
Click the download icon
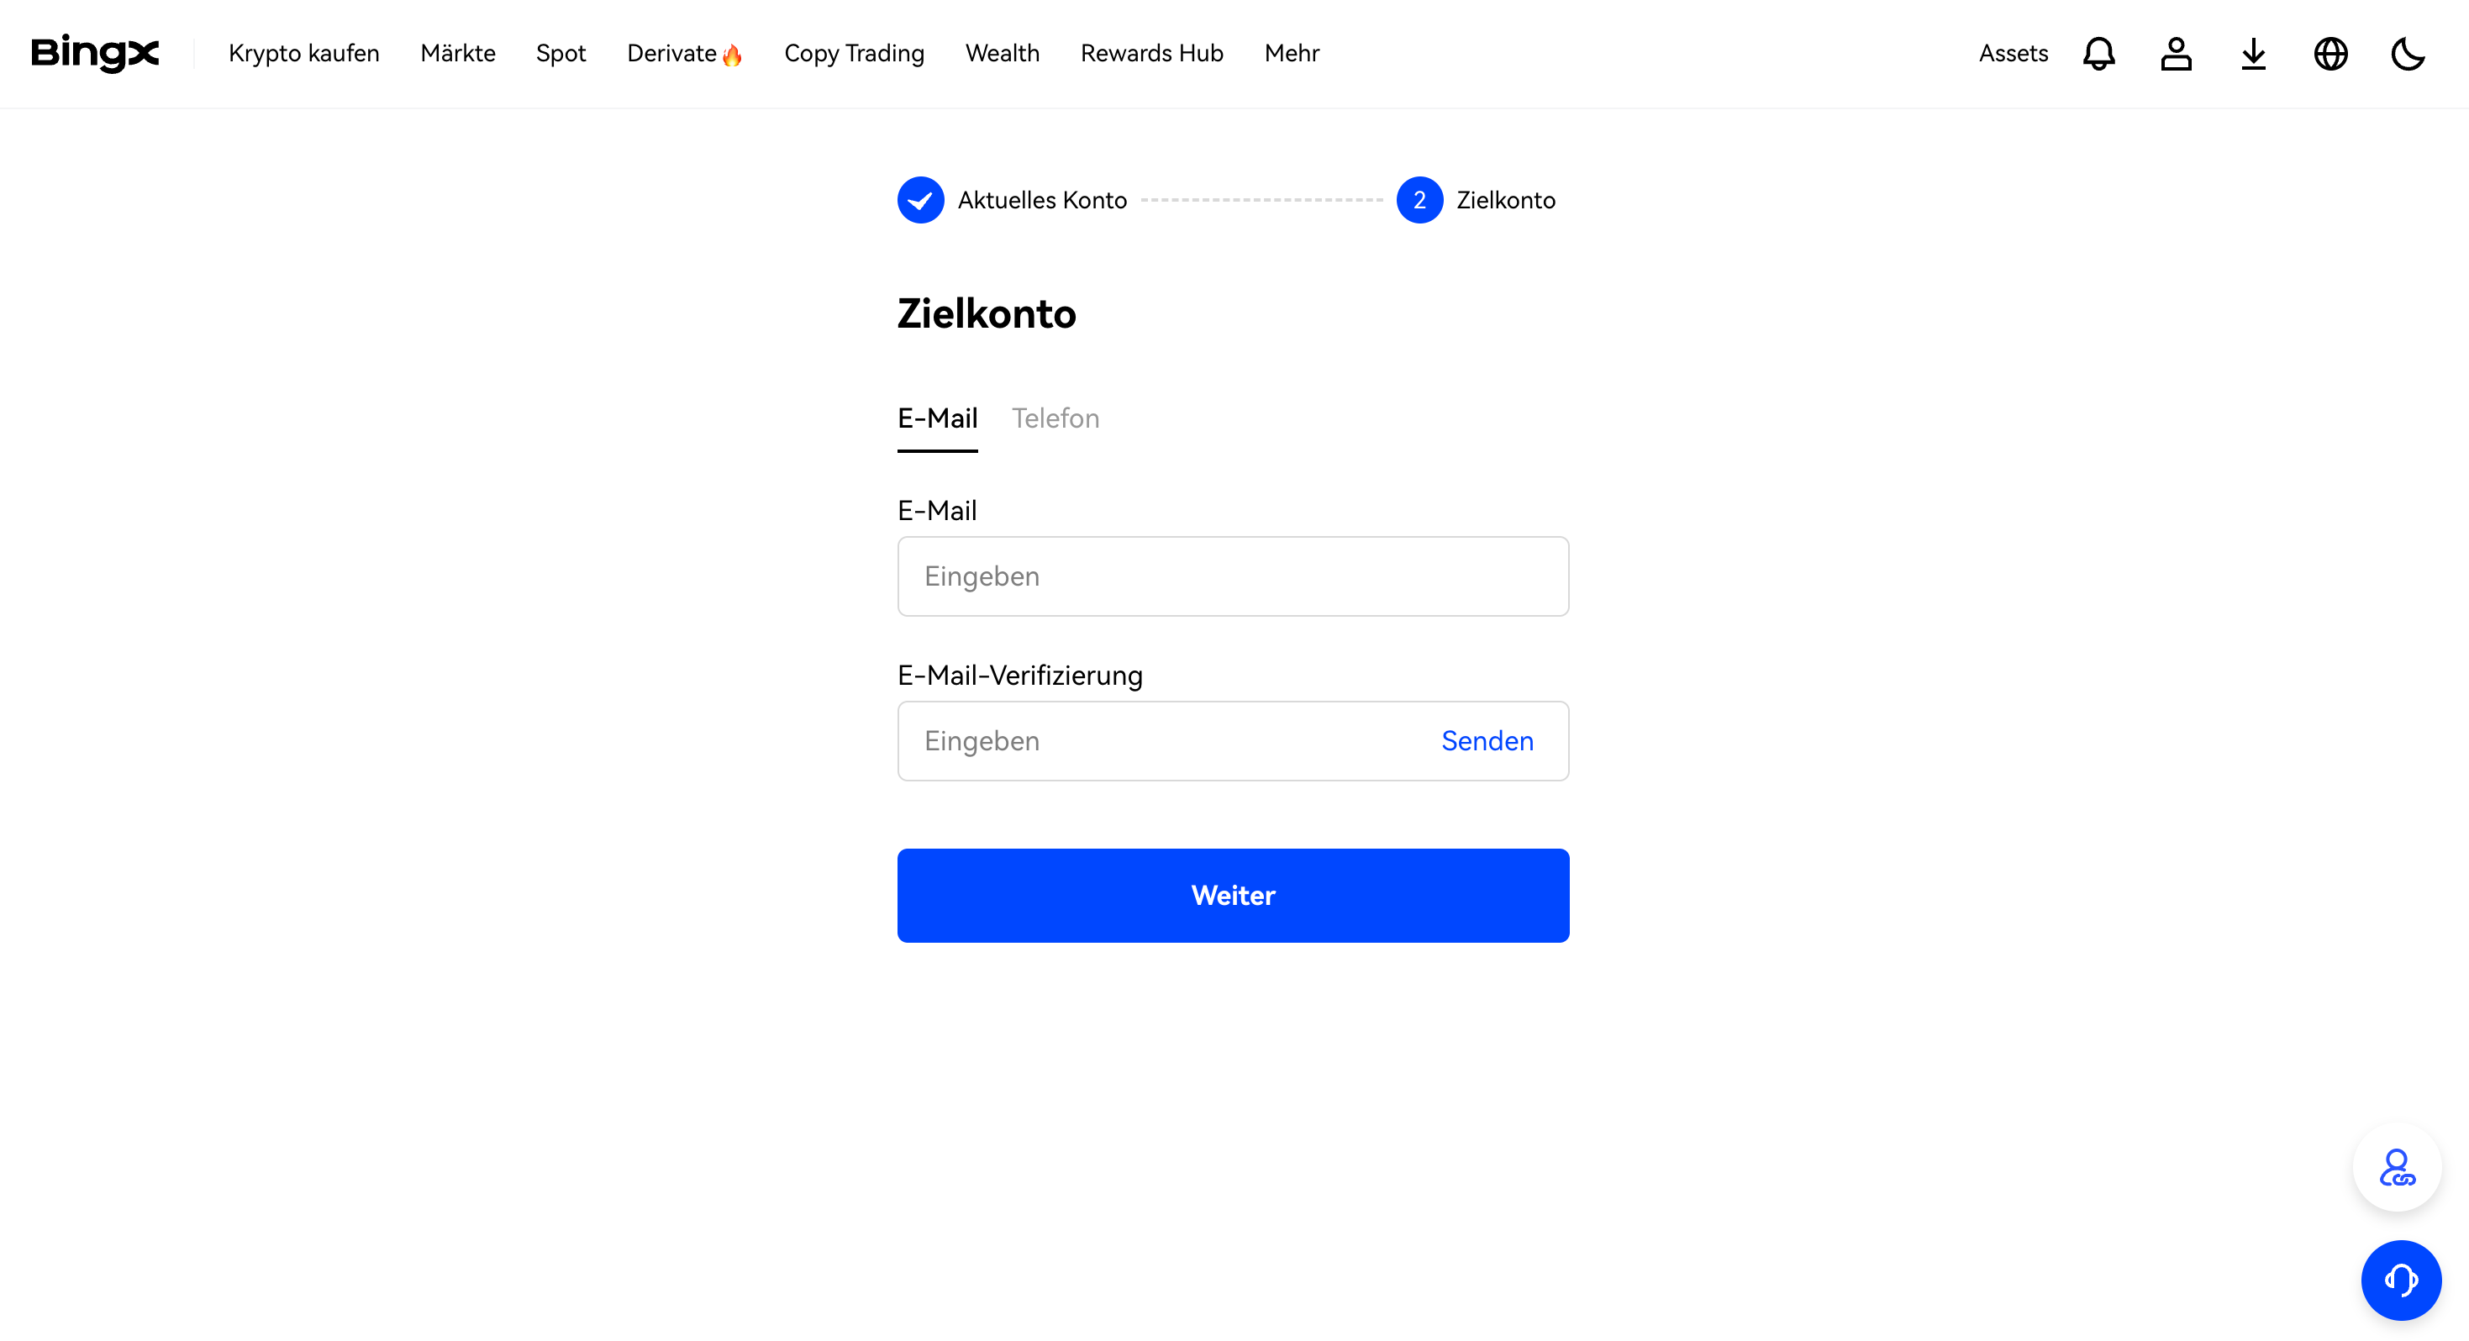(2255, 53)
